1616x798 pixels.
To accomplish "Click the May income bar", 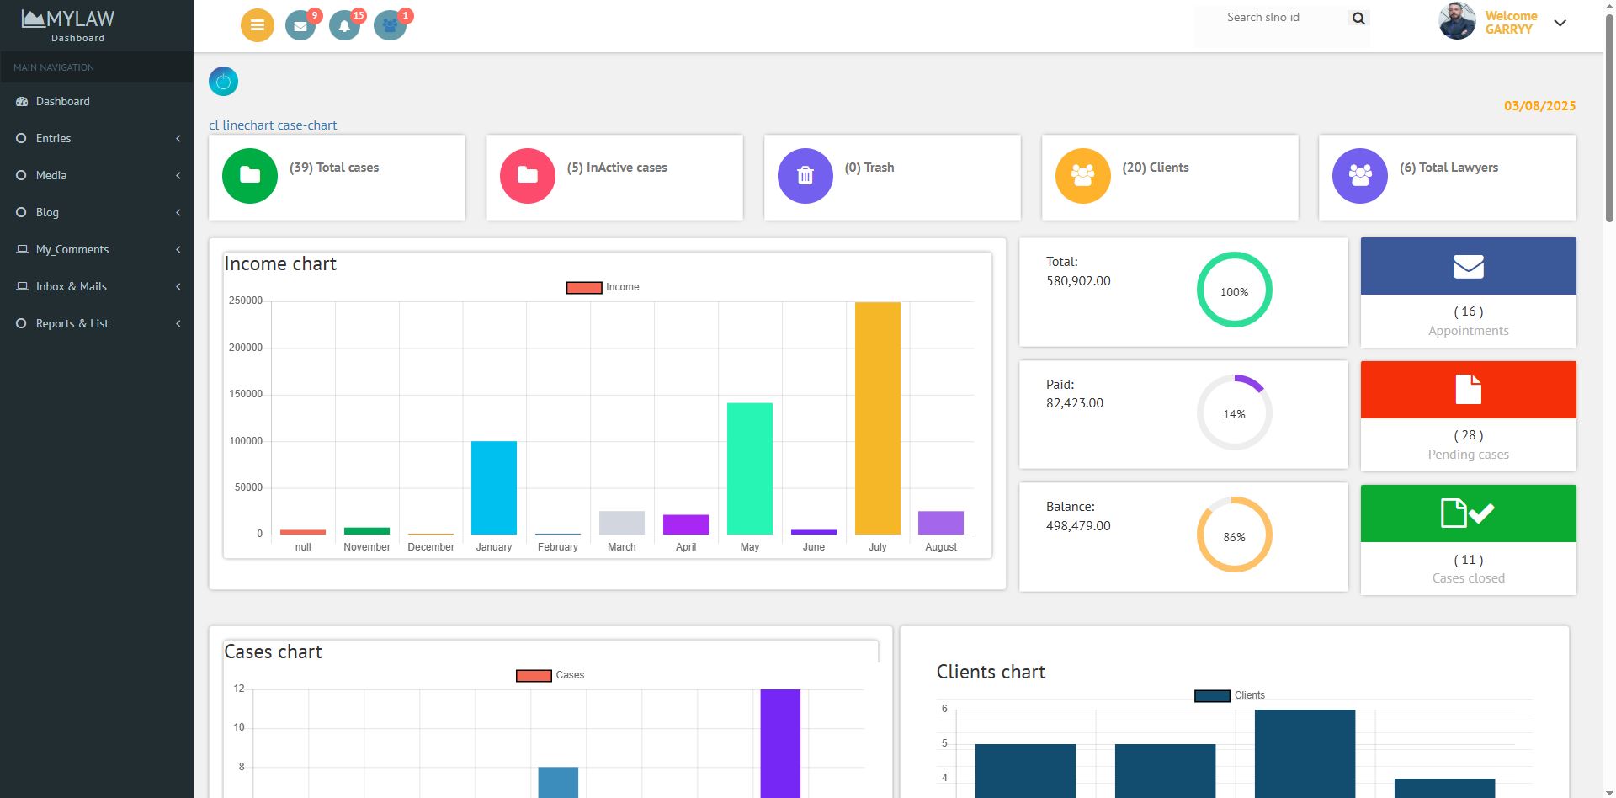I will (750, 469).
